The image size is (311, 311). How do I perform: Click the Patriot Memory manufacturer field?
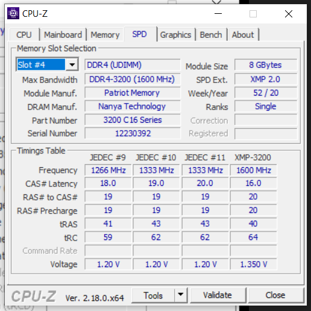[133, 93]
